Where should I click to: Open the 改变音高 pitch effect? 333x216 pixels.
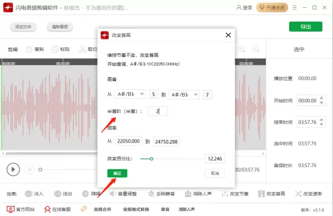click(x=271, y=194)
